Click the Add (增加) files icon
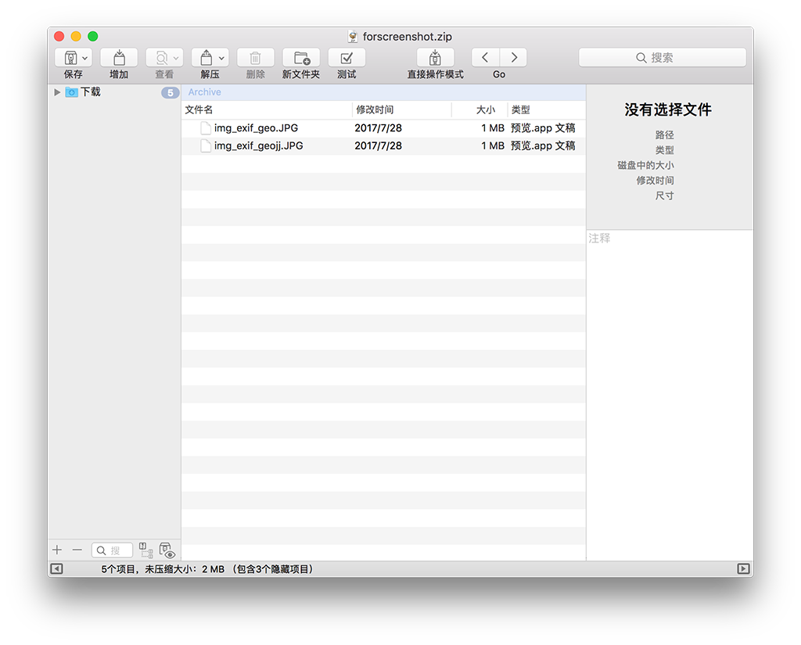The width and height of the screenshot is (801, 645). point(119,58)
